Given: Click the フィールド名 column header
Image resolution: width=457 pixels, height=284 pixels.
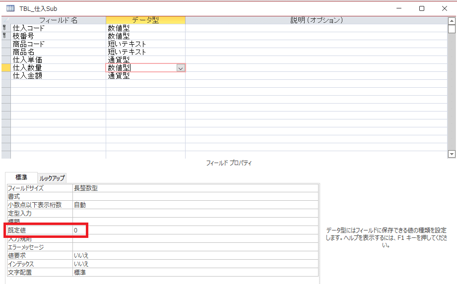Looking at the screenshot, I should click(58, 20).
